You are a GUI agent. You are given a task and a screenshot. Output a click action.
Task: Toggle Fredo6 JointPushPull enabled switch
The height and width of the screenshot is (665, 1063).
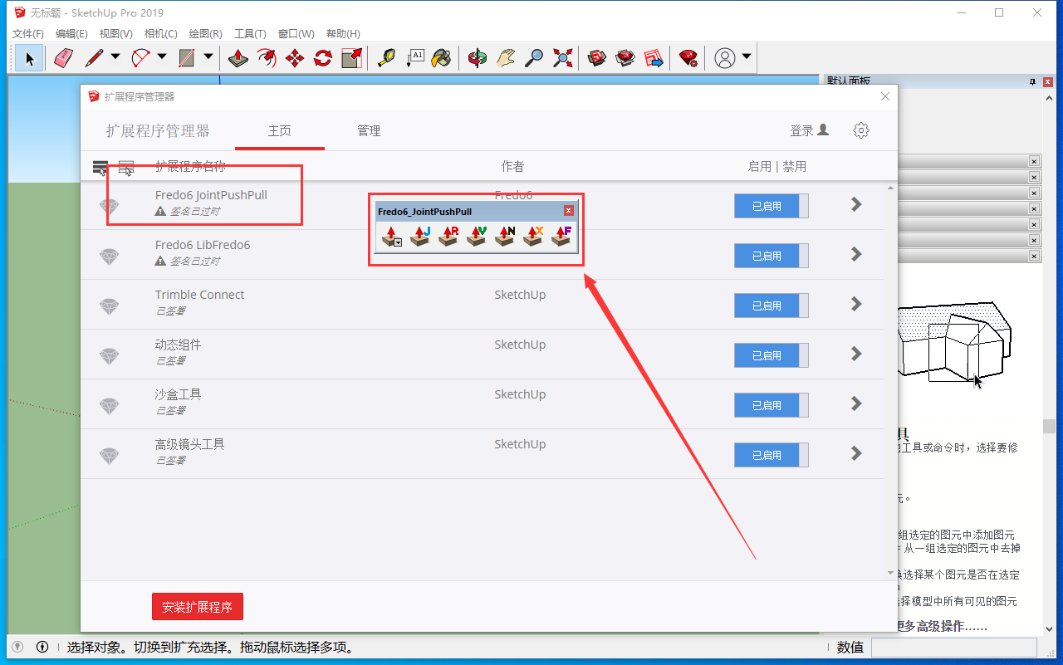click(772, 206)
